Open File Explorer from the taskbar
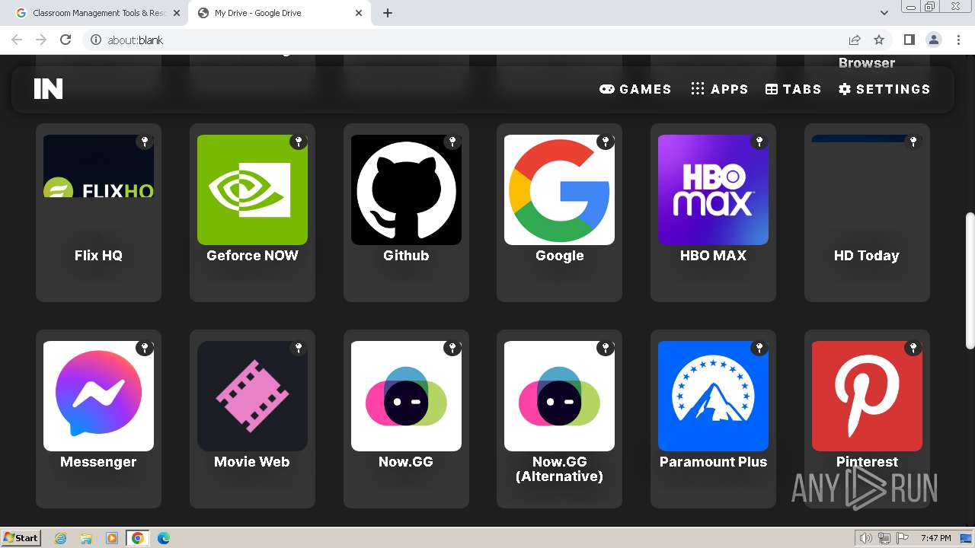The image size is (975, 548). [86, 538]
